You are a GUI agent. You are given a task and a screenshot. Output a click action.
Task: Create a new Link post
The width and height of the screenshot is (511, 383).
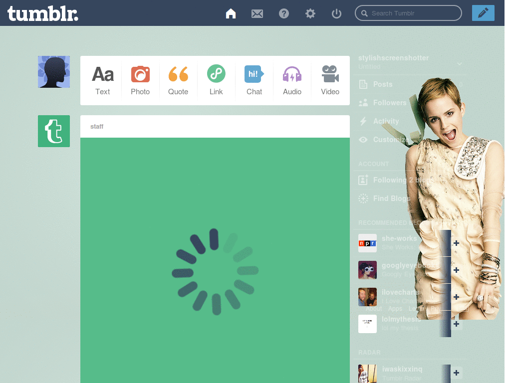point(216,80)
